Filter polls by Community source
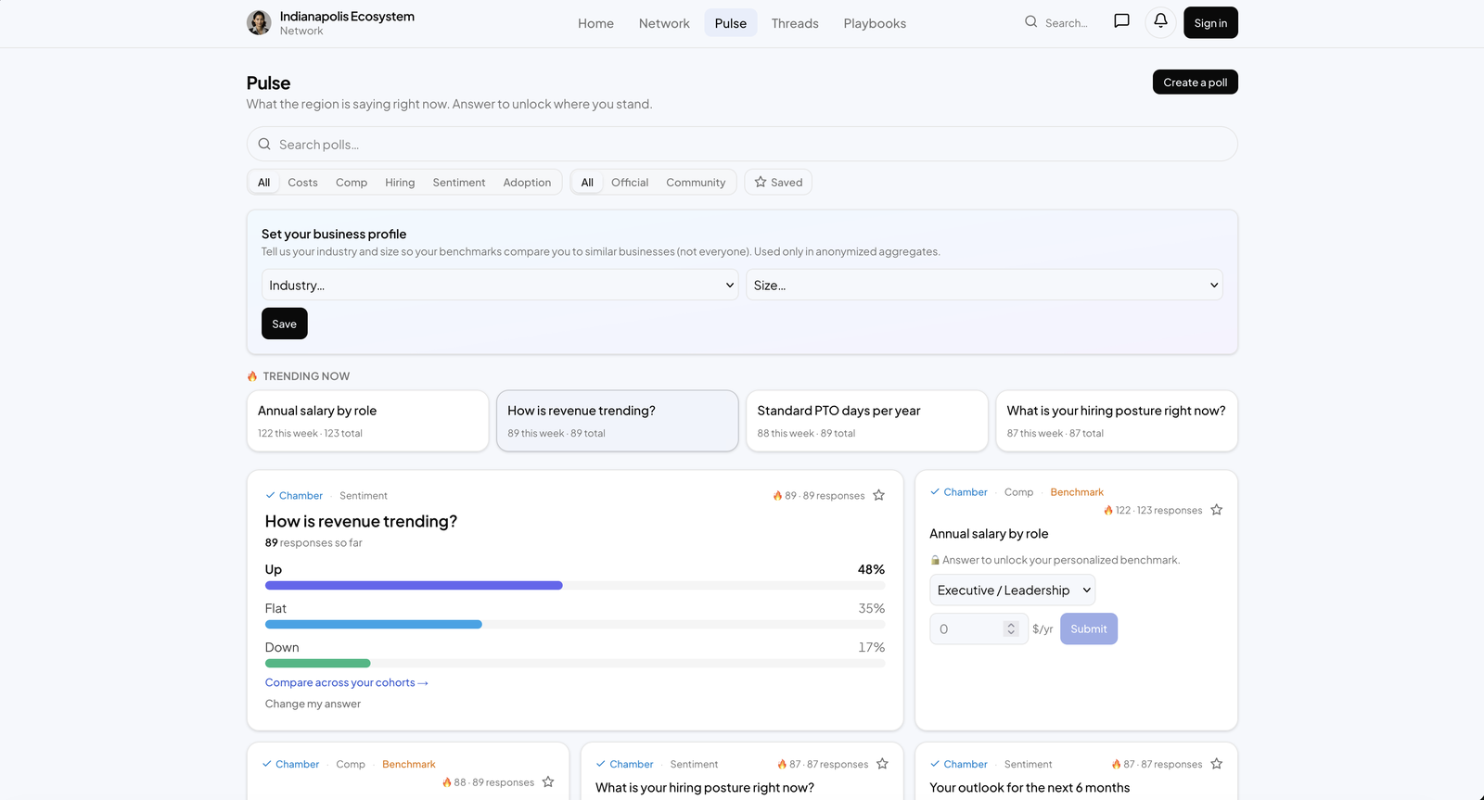This screenshot has width=1484, height=800. [696, 183]
